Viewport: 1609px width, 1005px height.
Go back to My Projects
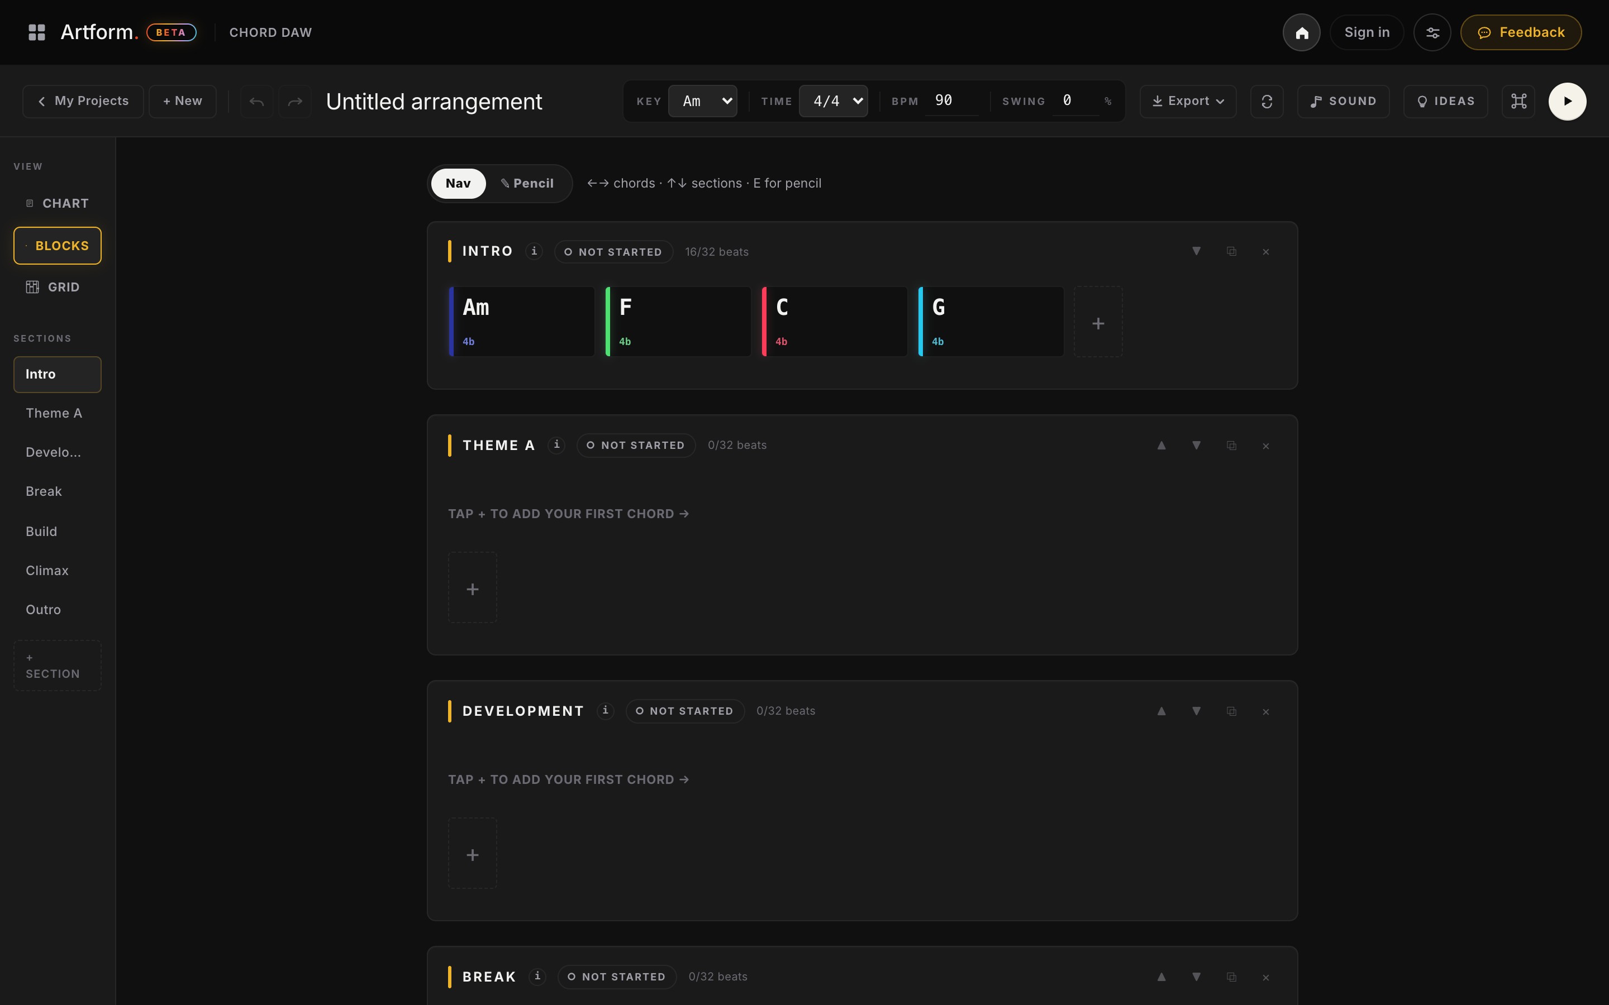pyautogui.click(x=83, y=101)
